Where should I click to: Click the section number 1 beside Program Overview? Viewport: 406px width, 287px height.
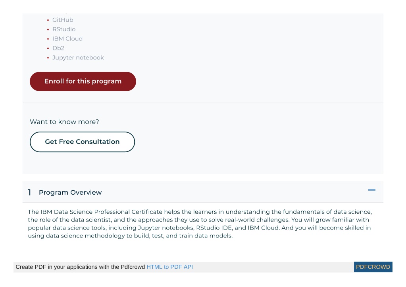coord(29,192)
